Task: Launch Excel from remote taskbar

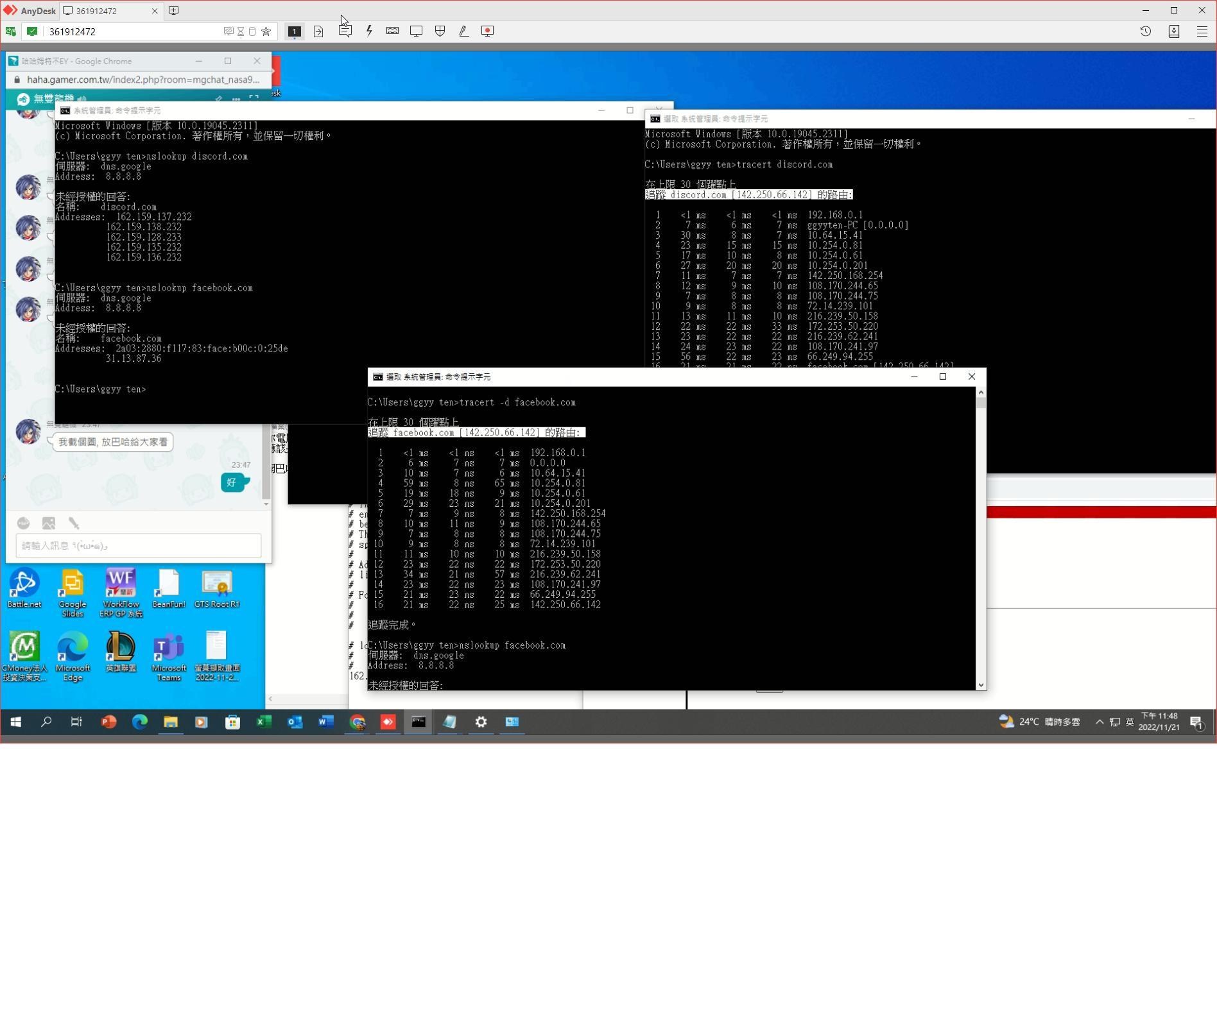Action: 263,722
